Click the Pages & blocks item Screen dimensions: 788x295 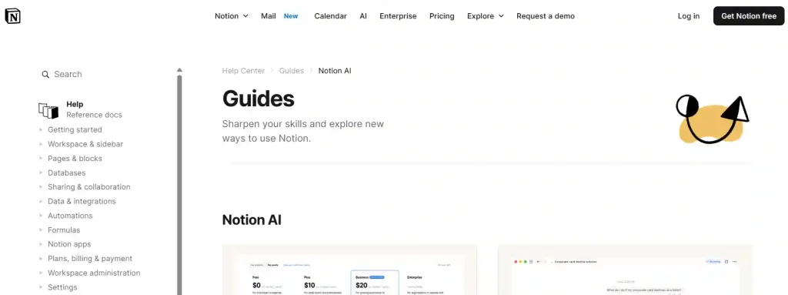tap(75, 159)
